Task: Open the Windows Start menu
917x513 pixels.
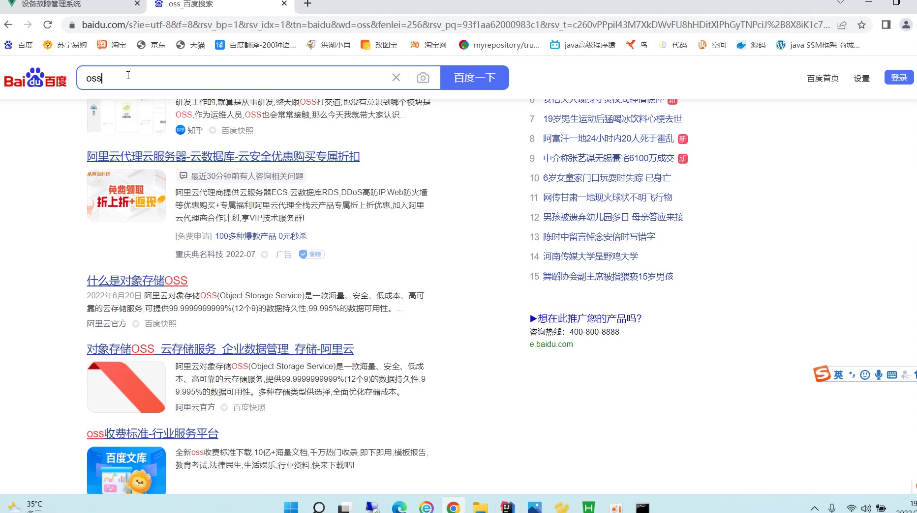Action: pyautogui.click(x=291, y=507)
